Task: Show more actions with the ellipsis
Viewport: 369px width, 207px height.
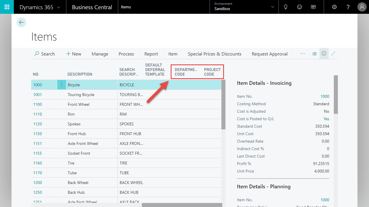Action: (303, 53)
